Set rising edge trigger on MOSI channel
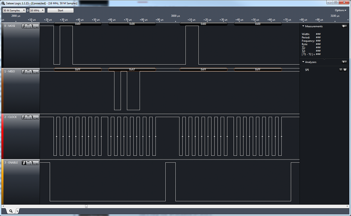 point(24,26)
